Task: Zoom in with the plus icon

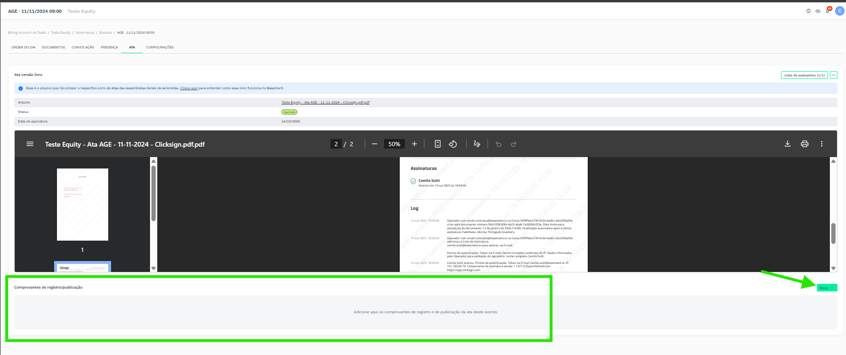Action: pyautogui.click(x=414, y=144)
